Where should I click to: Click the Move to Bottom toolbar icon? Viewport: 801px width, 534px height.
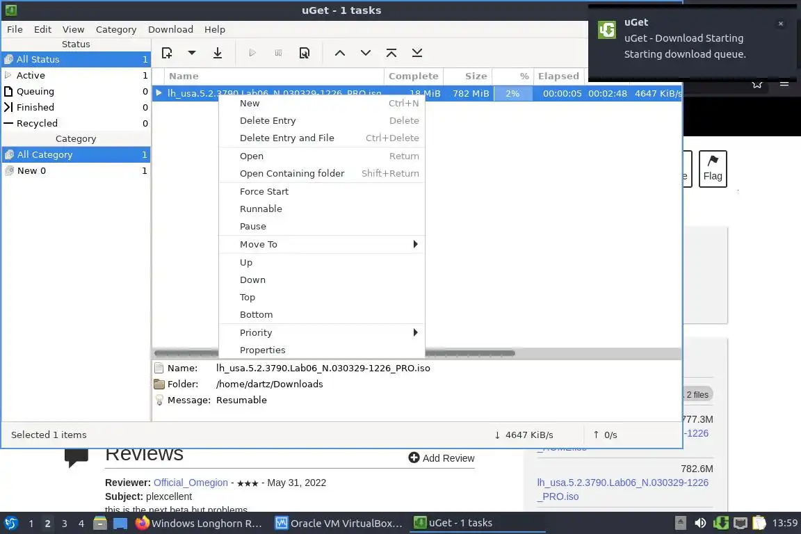417,53
